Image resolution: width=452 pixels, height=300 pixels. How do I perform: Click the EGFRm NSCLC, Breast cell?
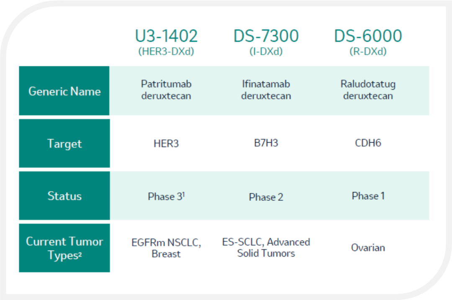tap(166, 248)
